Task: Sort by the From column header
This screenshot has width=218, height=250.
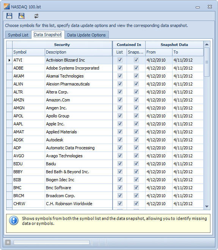Action: 159,52
